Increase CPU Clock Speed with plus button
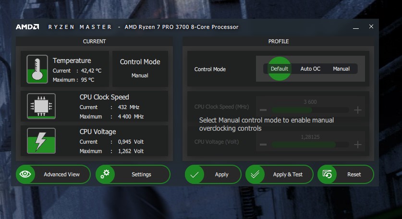 (x=358, y=110)
